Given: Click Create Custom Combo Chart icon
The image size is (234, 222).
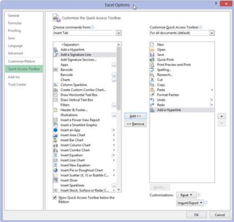Looking at the screenshot, I should (55, 90).
